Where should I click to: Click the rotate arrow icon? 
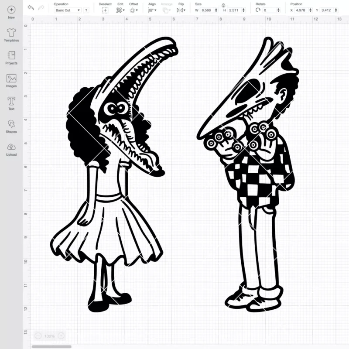[258, 10]
